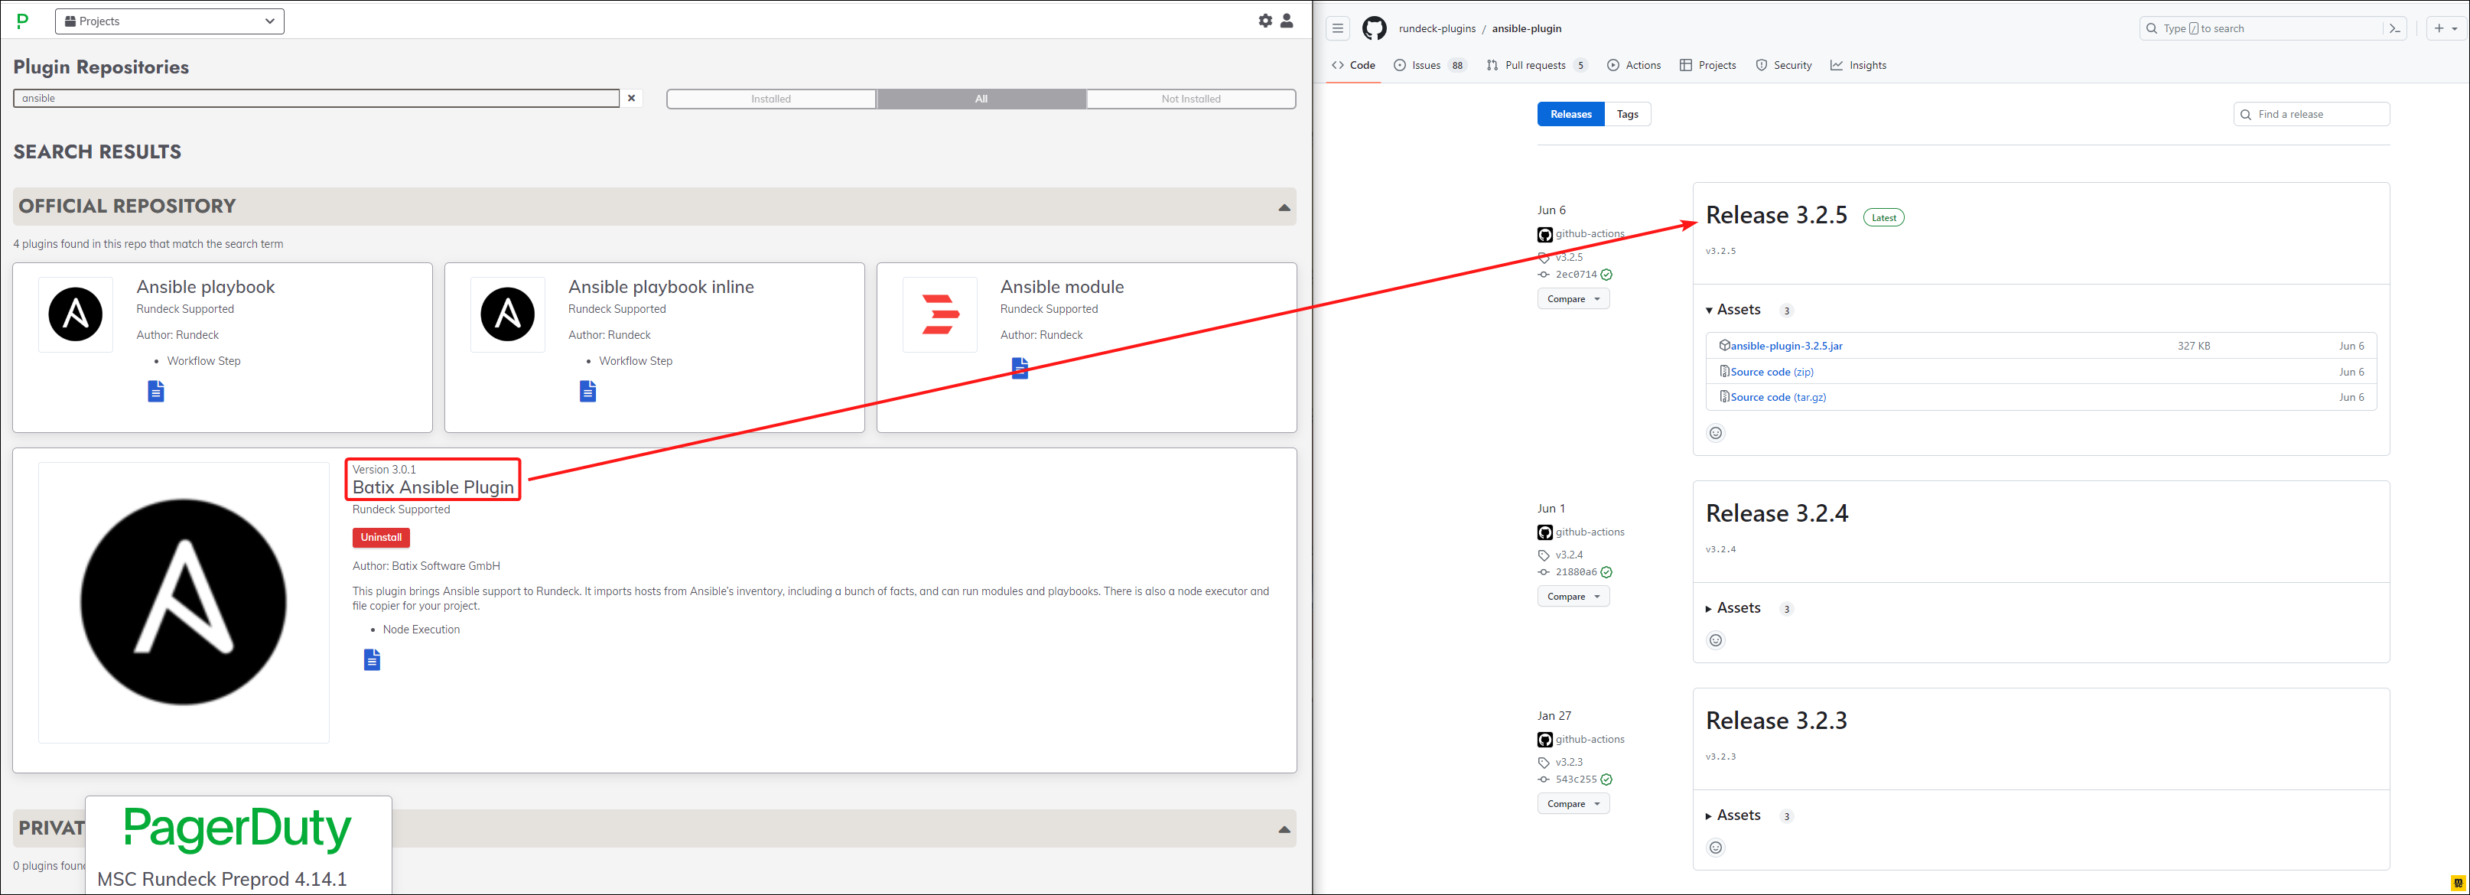Collapse the Official Repository section

tap(1284, 207)
